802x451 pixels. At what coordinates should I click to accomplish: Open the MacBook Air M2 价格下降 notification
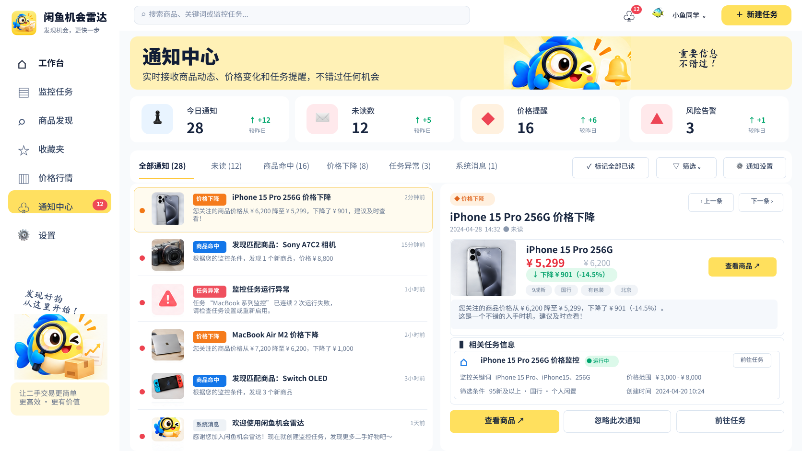pyautogui.click(x=283, y=344)
